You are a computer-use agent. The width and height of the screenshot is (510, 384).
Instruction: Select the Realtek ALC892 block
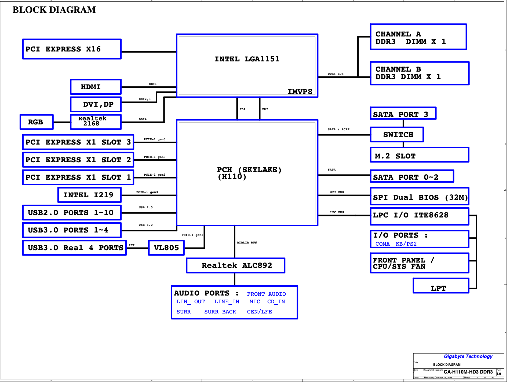[x=236, y=265]
